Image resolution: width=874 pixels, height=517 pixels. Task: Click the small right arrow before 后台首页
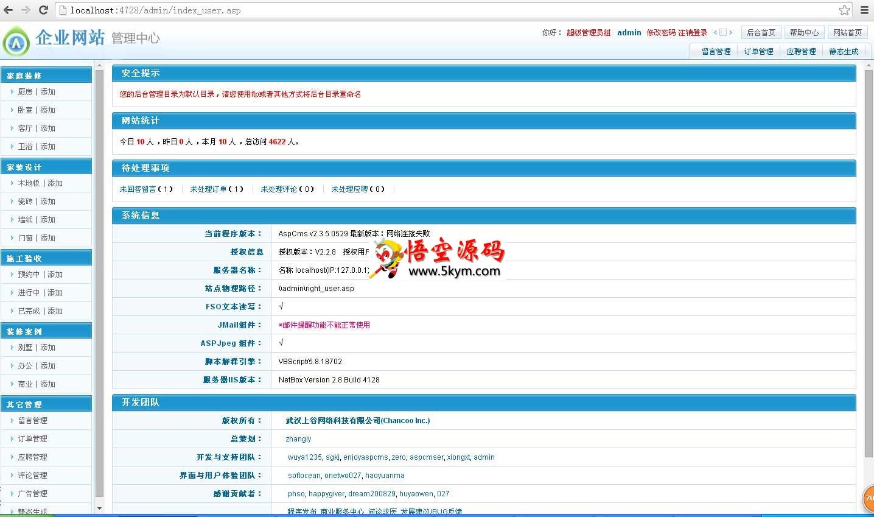click(x=731, y=33)
